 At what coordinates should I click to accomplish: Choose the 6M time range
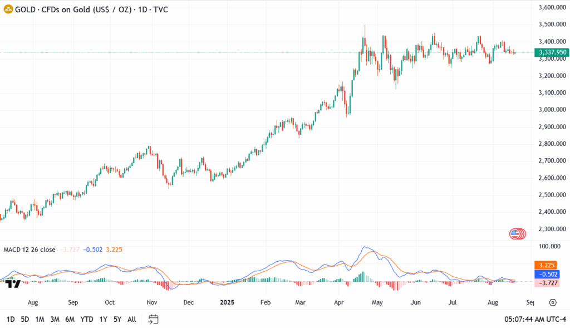point(70,319)
